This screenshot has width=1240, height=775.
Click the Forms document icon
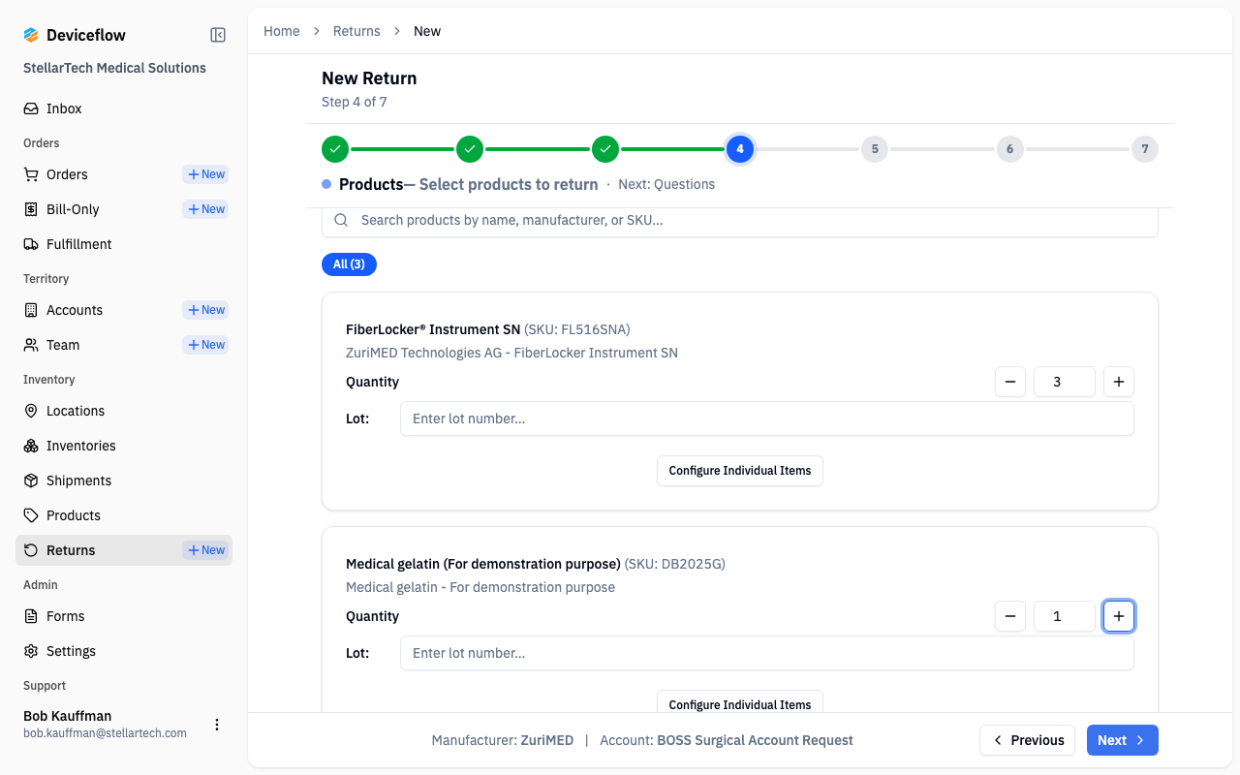coord(31,616)
